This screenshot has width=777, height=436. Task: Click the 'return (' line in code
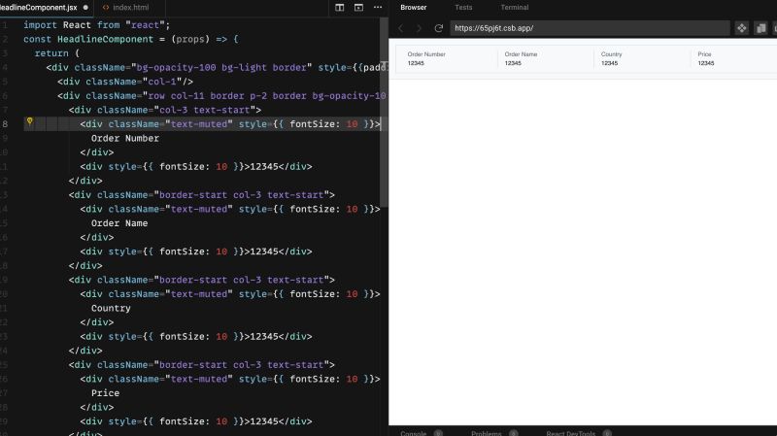(x=57, y=53)
